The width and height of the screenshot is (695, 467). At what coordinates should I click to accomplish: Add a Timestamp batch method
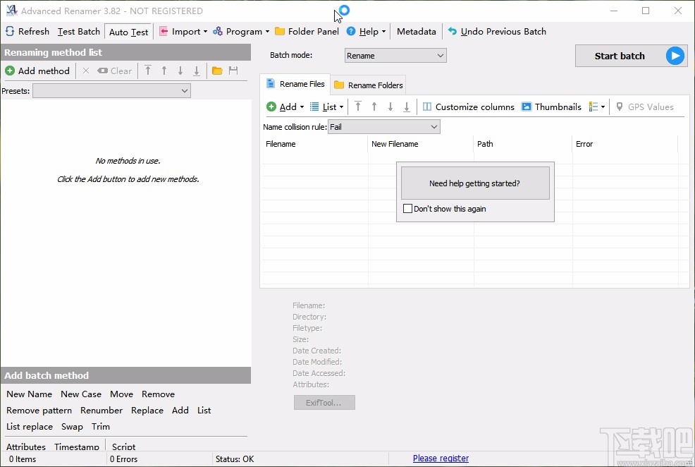point(77,447)
